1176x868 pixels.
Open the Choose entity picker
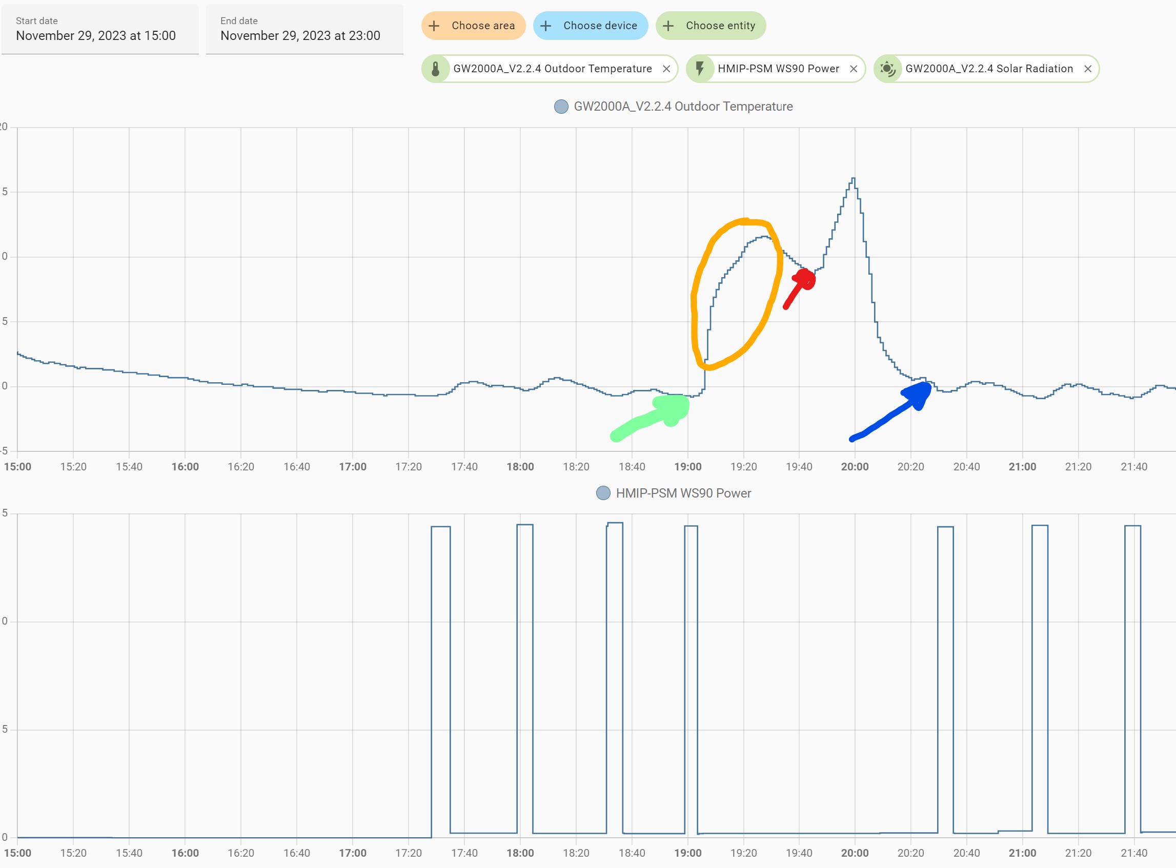(720, 26)
